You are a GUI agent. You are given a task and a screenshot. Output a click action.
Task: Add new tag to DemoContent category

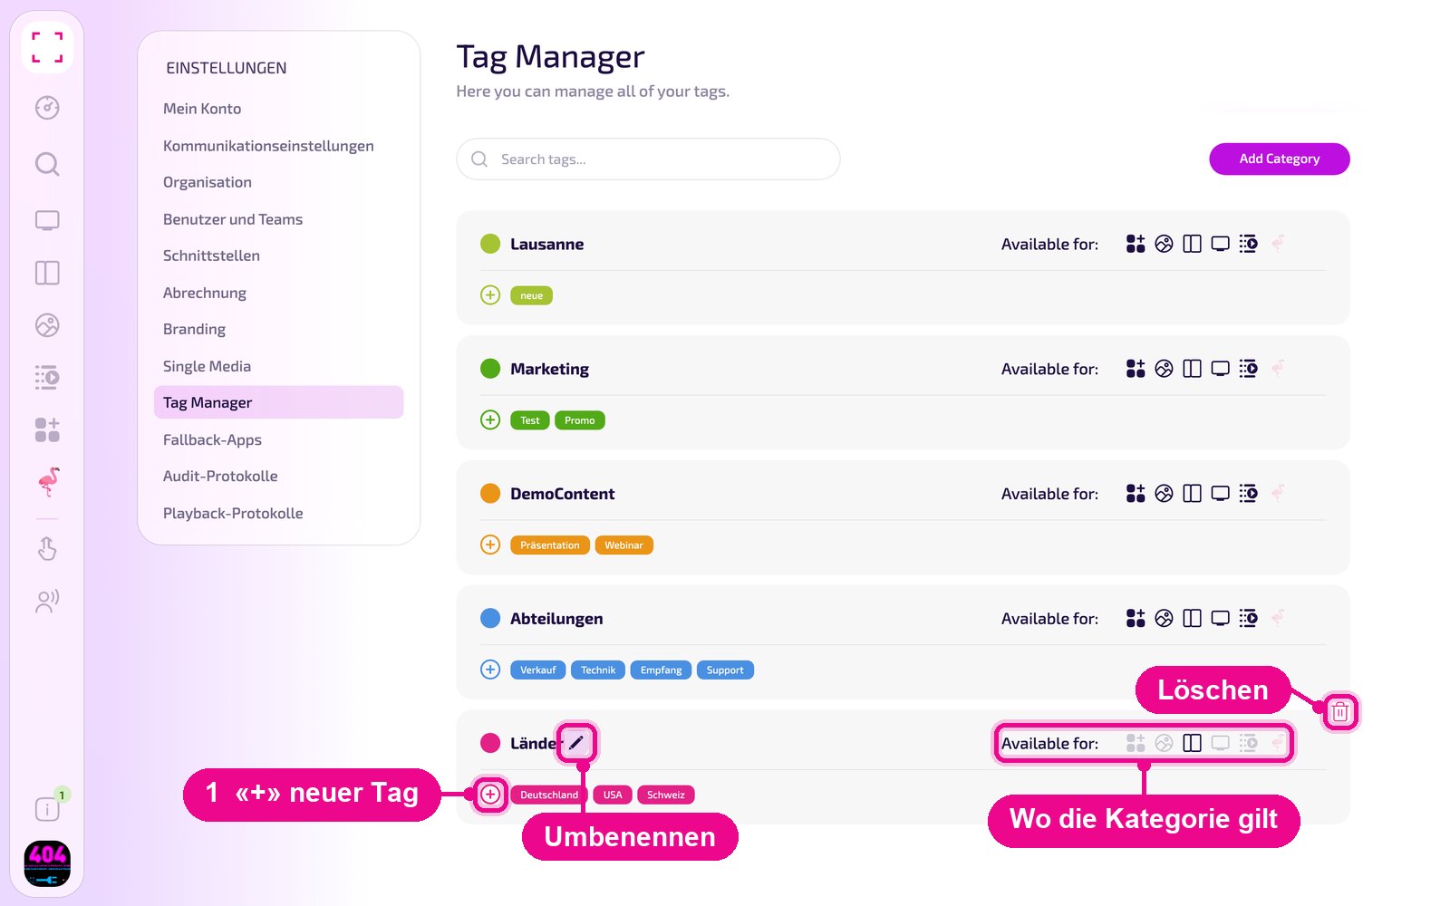coord(490,545)
